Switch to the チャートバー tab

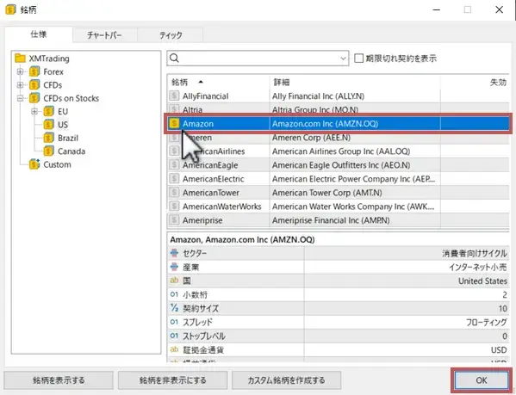tap(104, 34)
